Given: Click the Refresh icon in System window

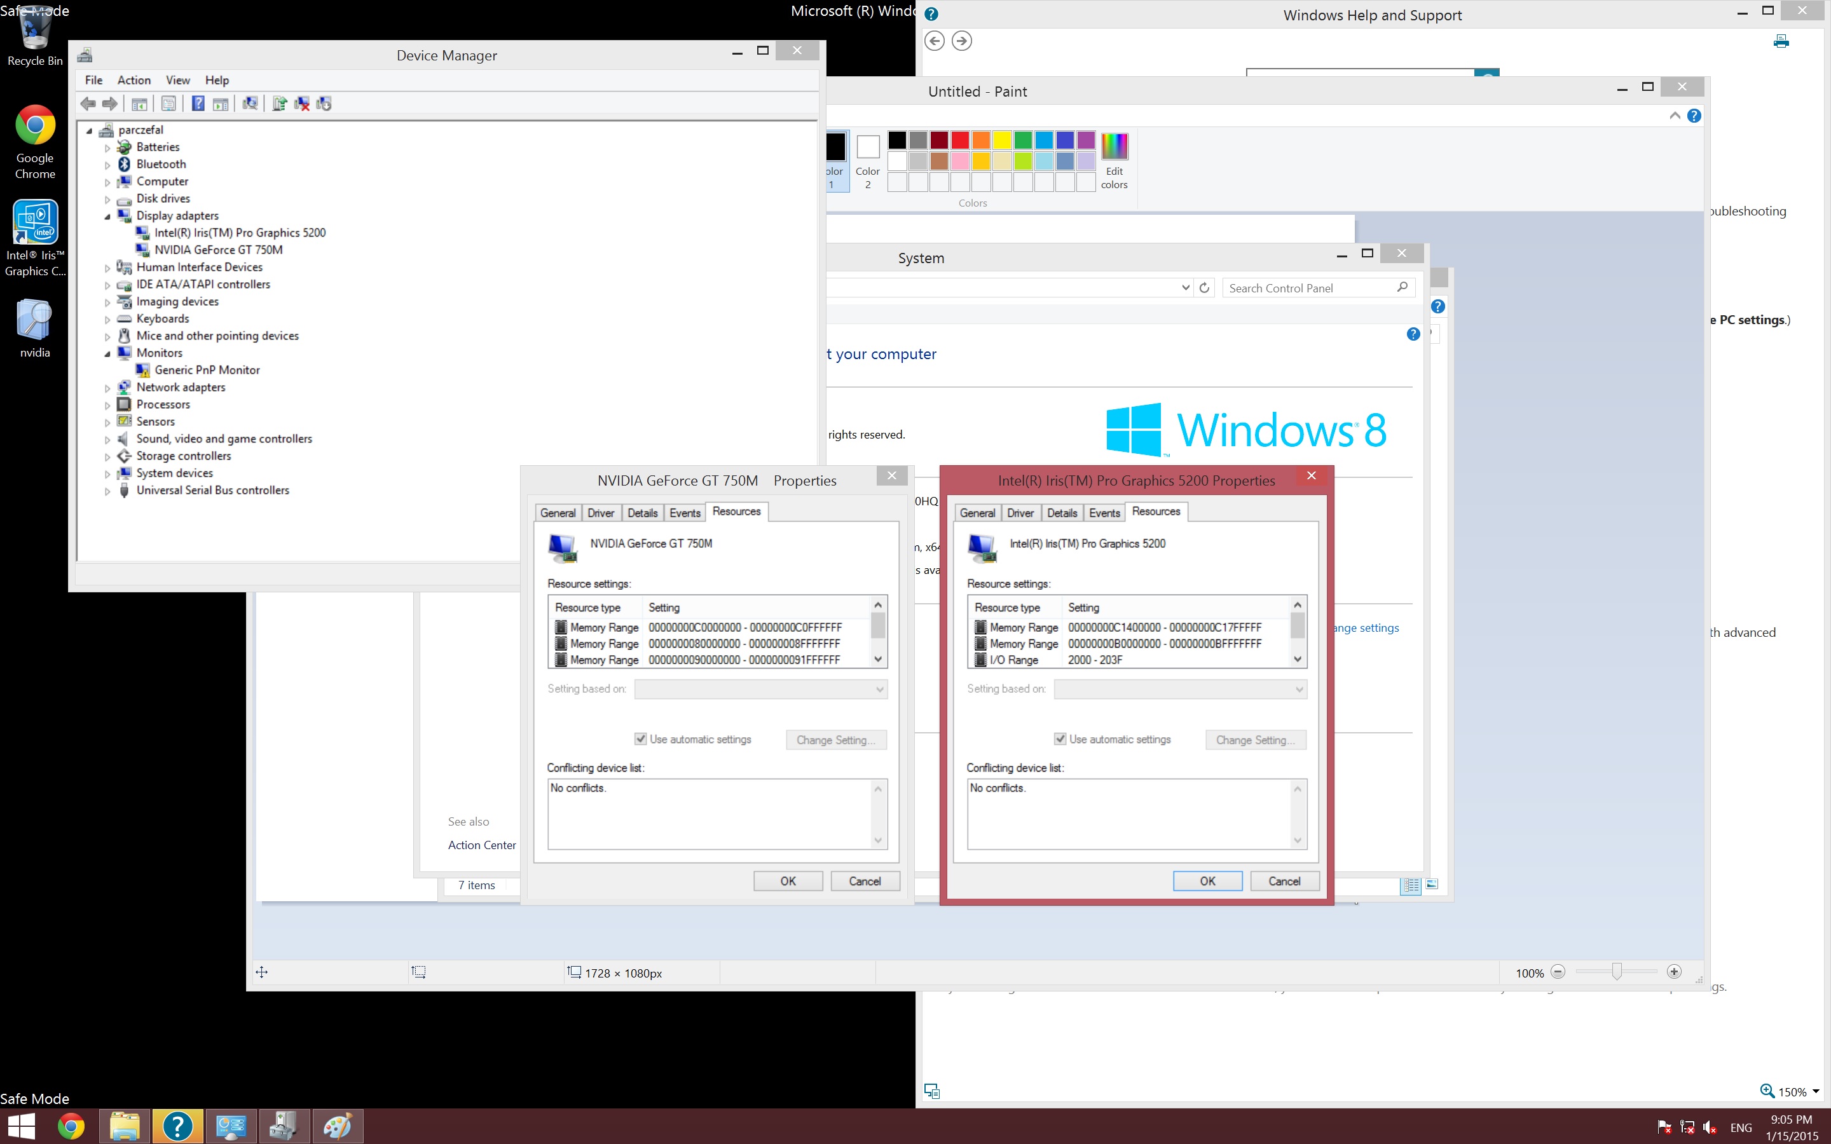Looking at the screenshot, I should (1205, 287).
